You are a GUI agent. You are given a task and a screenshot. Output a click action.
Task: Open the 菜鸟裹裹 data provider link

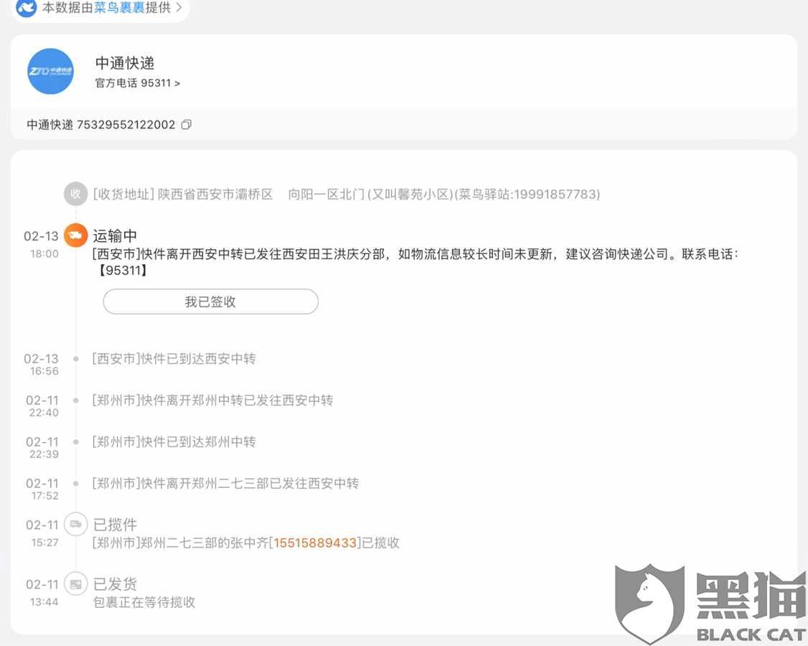pyautogui.click(x=119, y=7)
